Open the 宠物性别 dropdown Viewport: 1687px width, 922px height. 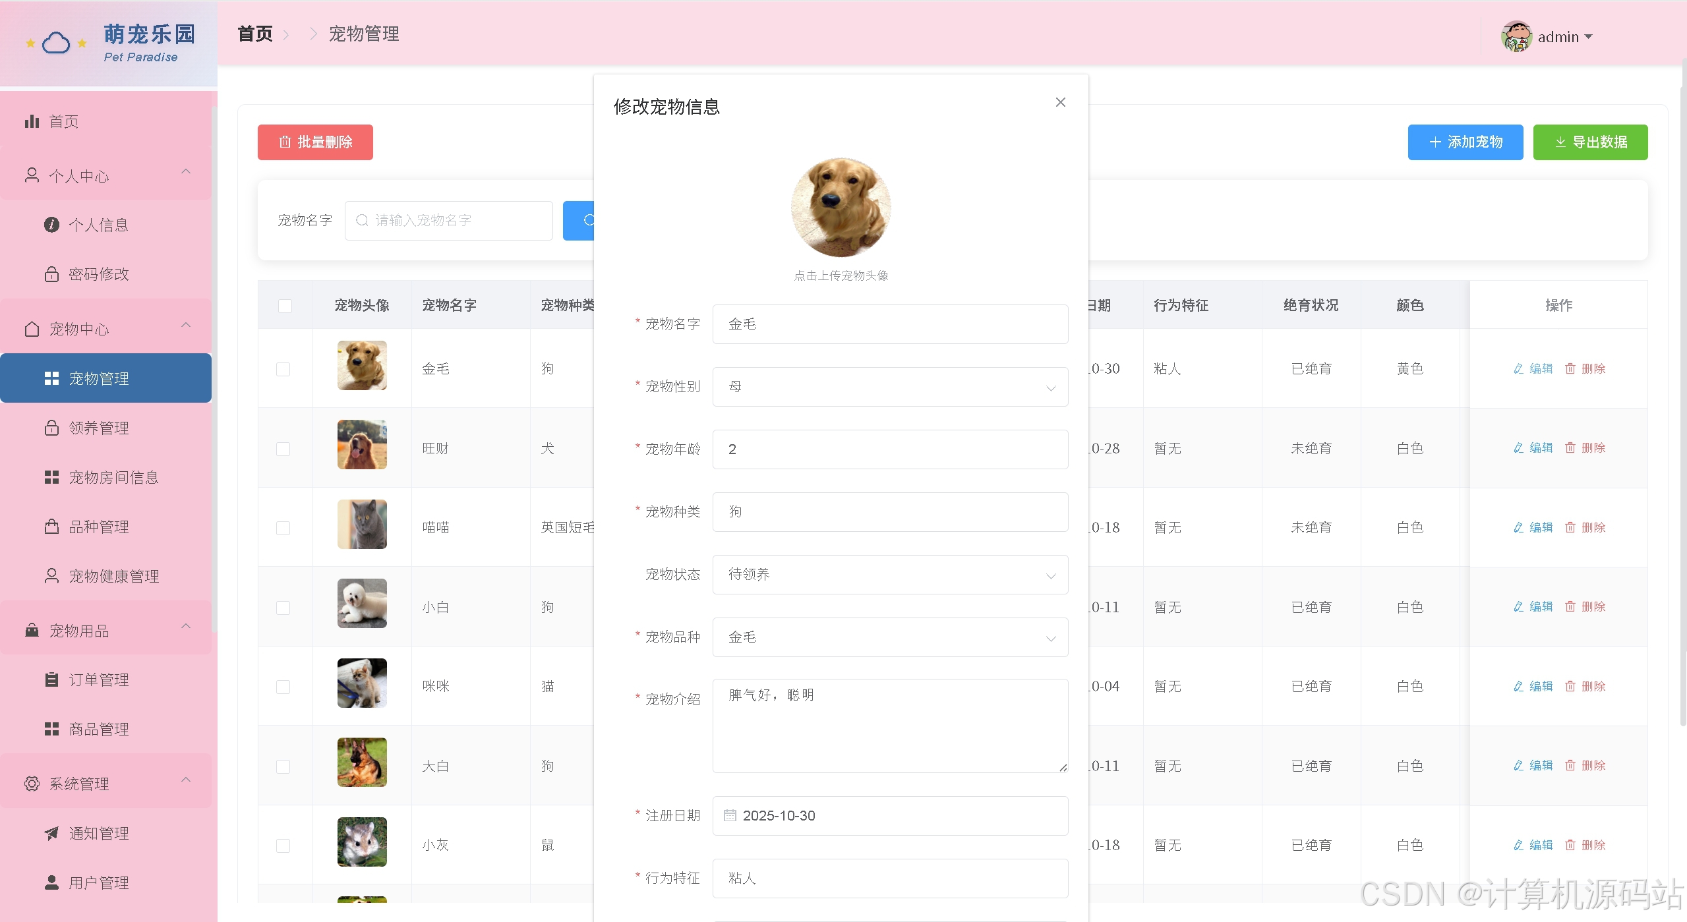tap(890, 387)
